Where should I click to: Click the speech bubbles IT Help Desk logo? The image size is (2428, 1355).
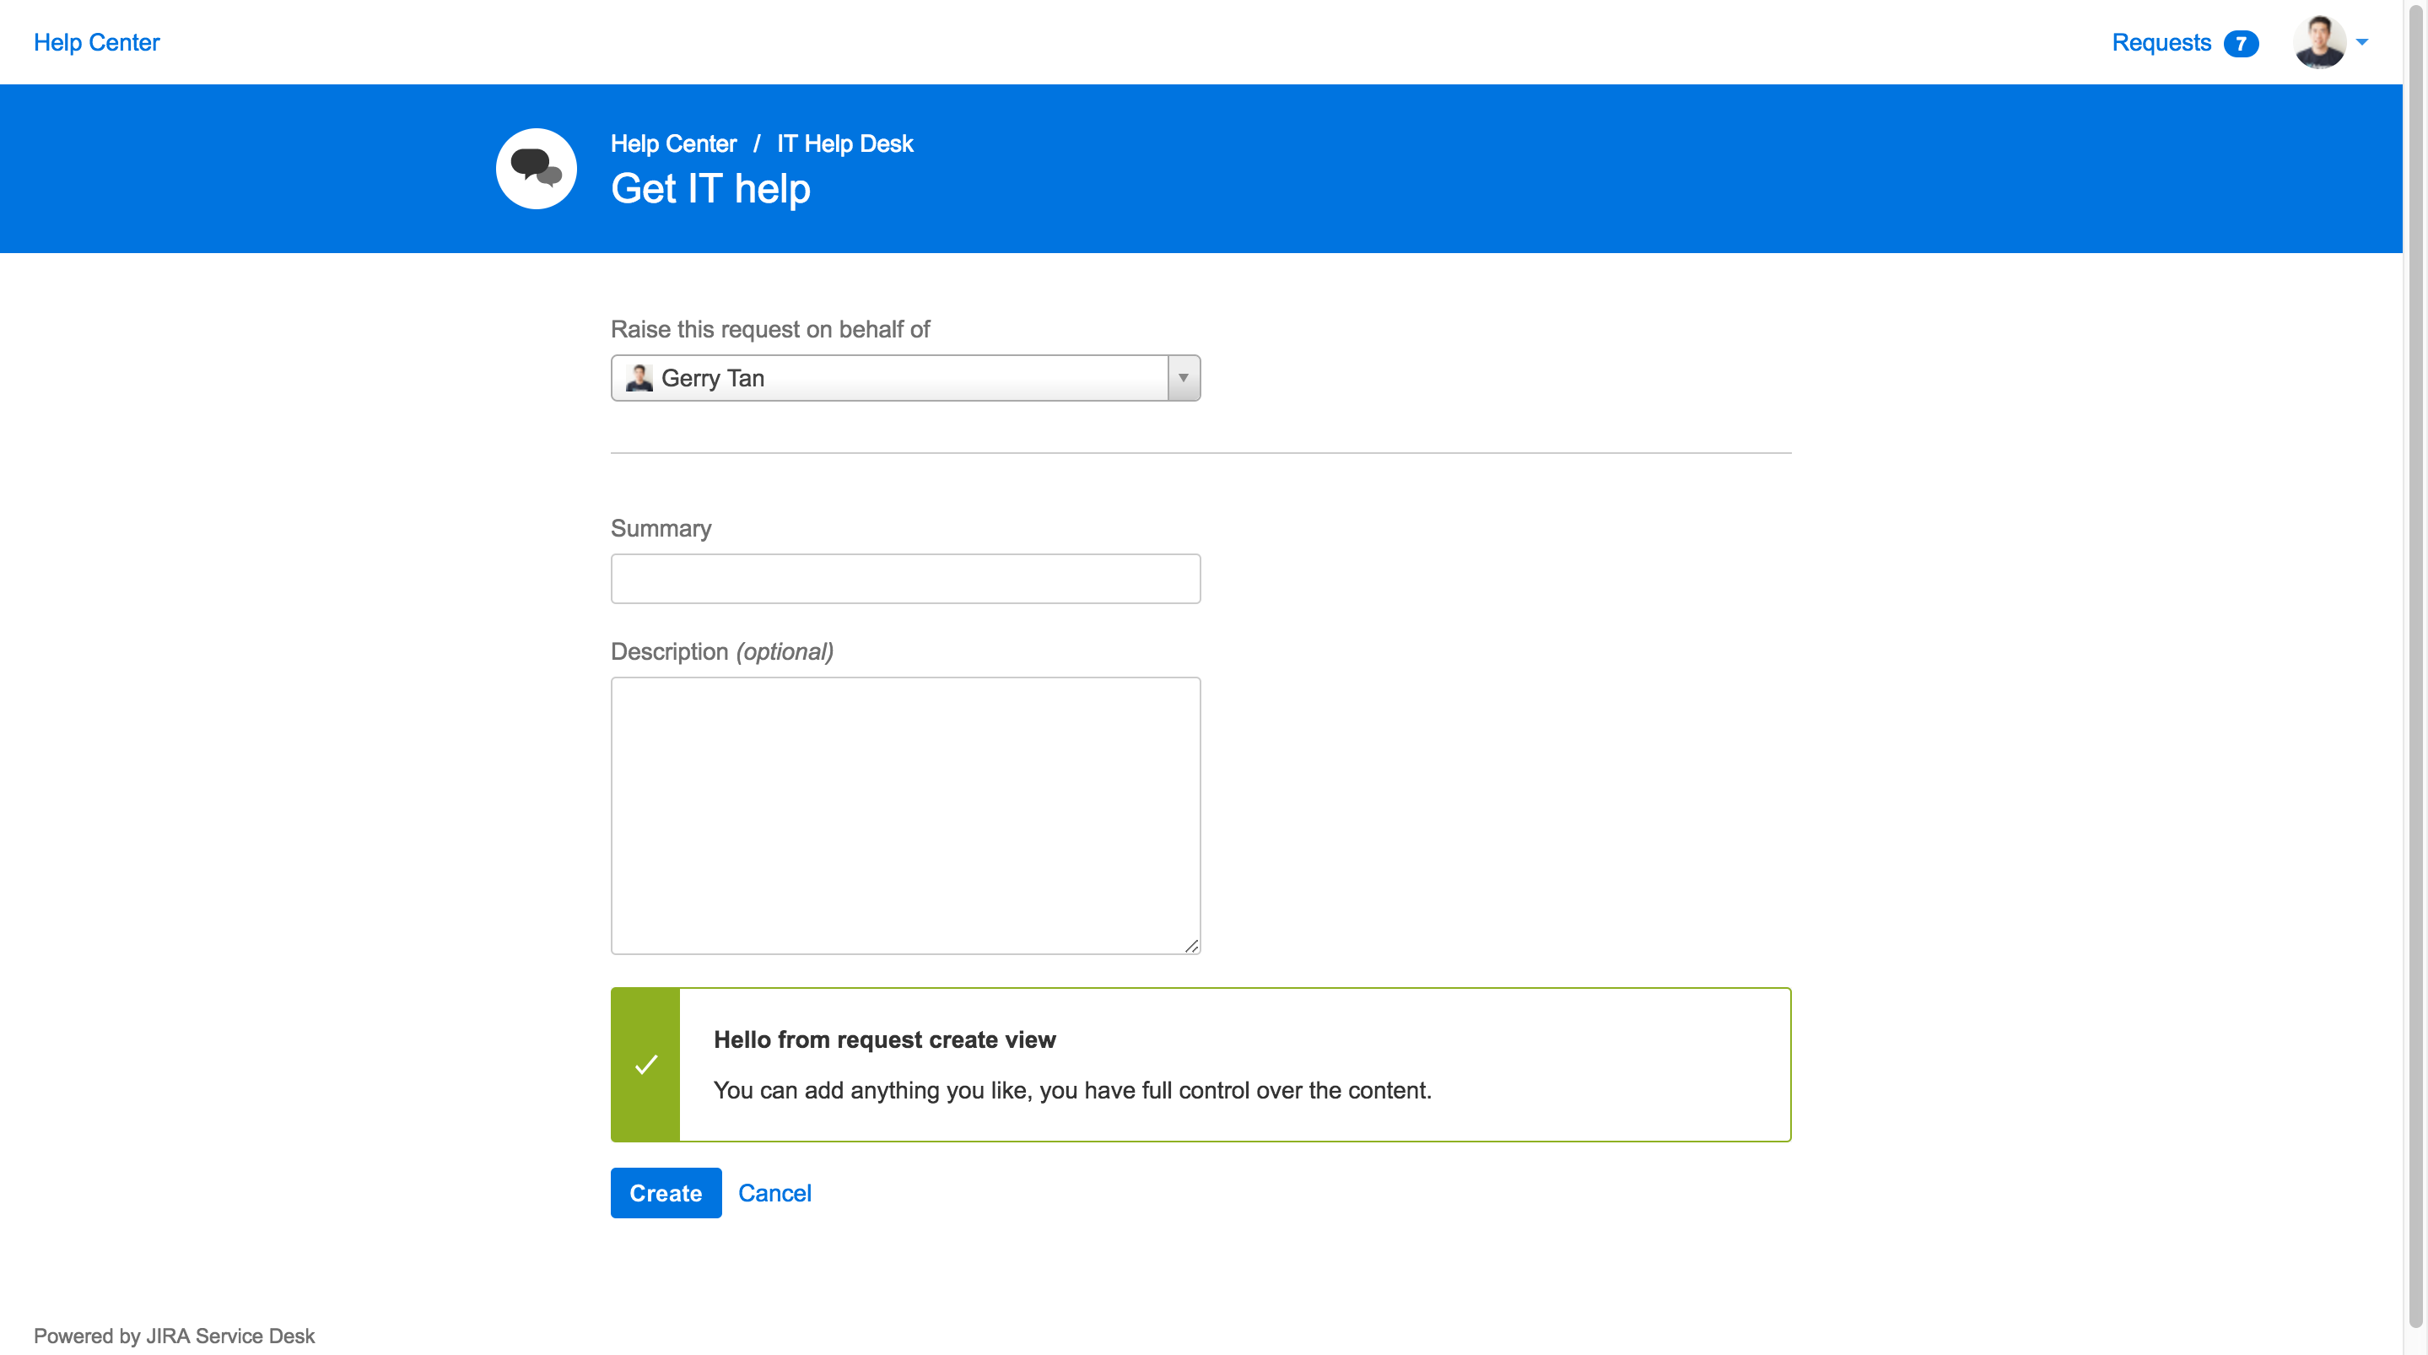tap(537, 169)
